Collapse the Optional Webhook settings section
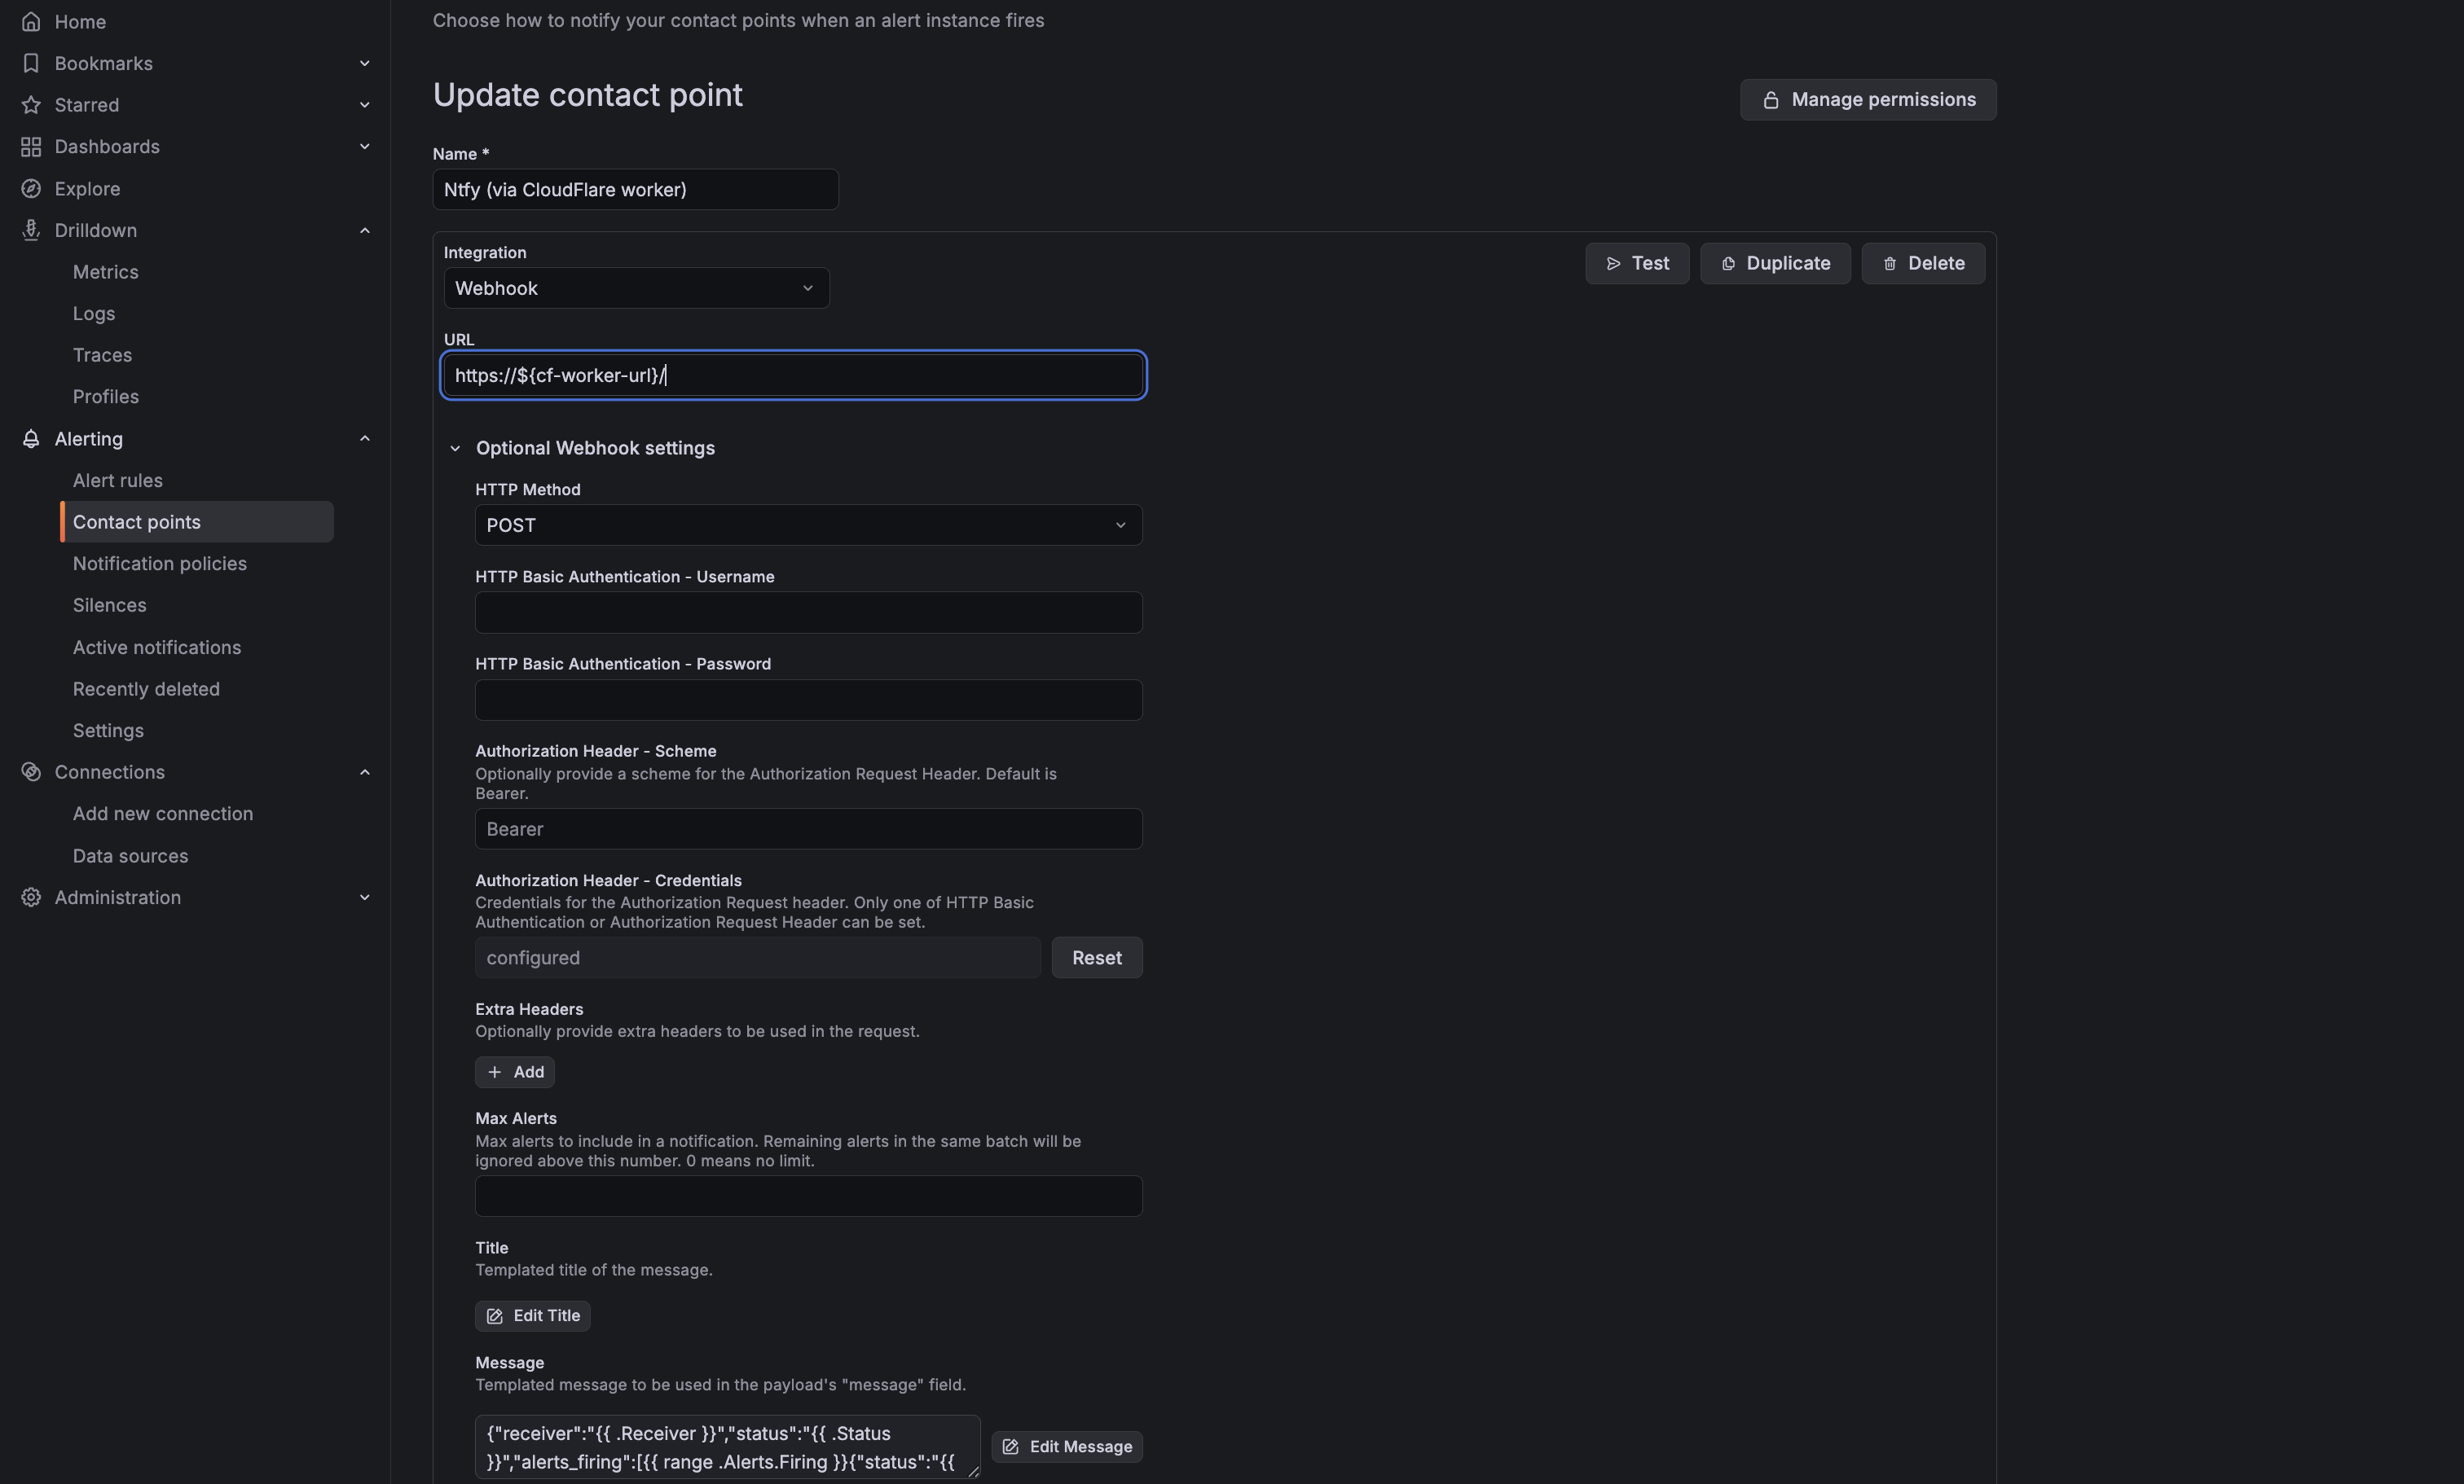The width and height of the screenshot is (2464, 1484). (x=456, y=448)
